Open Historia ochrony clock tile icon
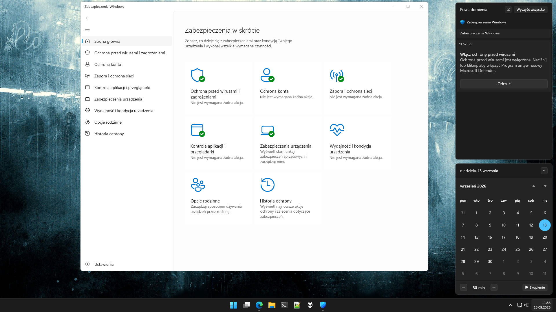Screen dimensions: 556x312 (267, 185)
